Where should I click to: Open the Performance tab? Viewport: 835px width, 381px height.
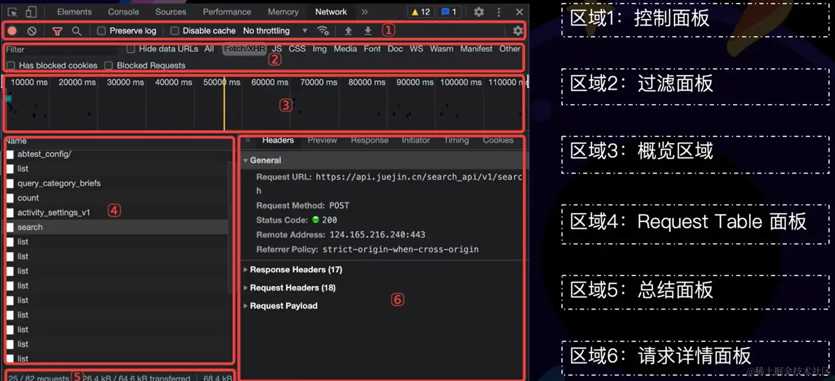point(227,12)
